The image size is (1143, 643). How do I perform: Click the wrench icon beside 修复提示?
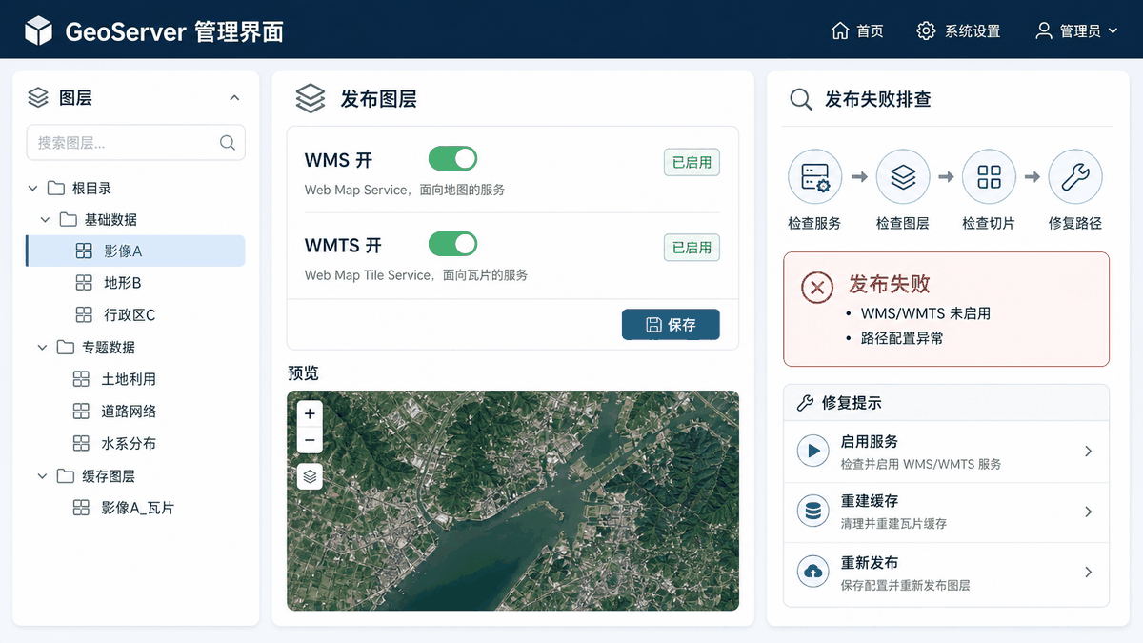coord(804,403)
